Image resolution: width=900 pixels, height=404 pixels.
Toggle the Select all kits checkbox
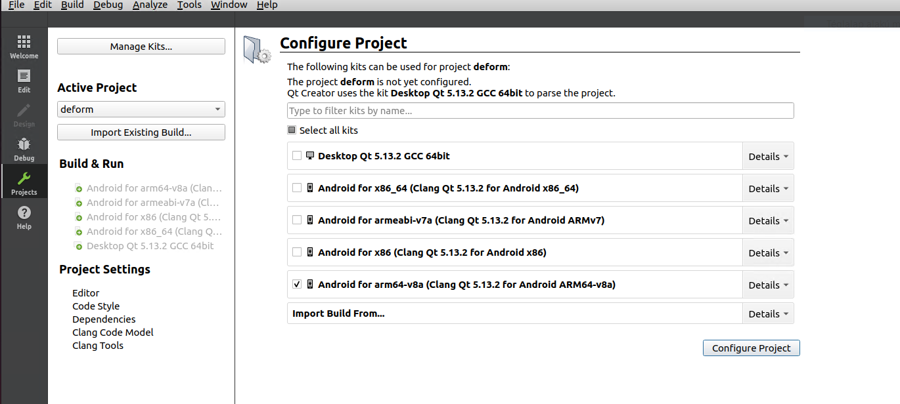point(291,129)
